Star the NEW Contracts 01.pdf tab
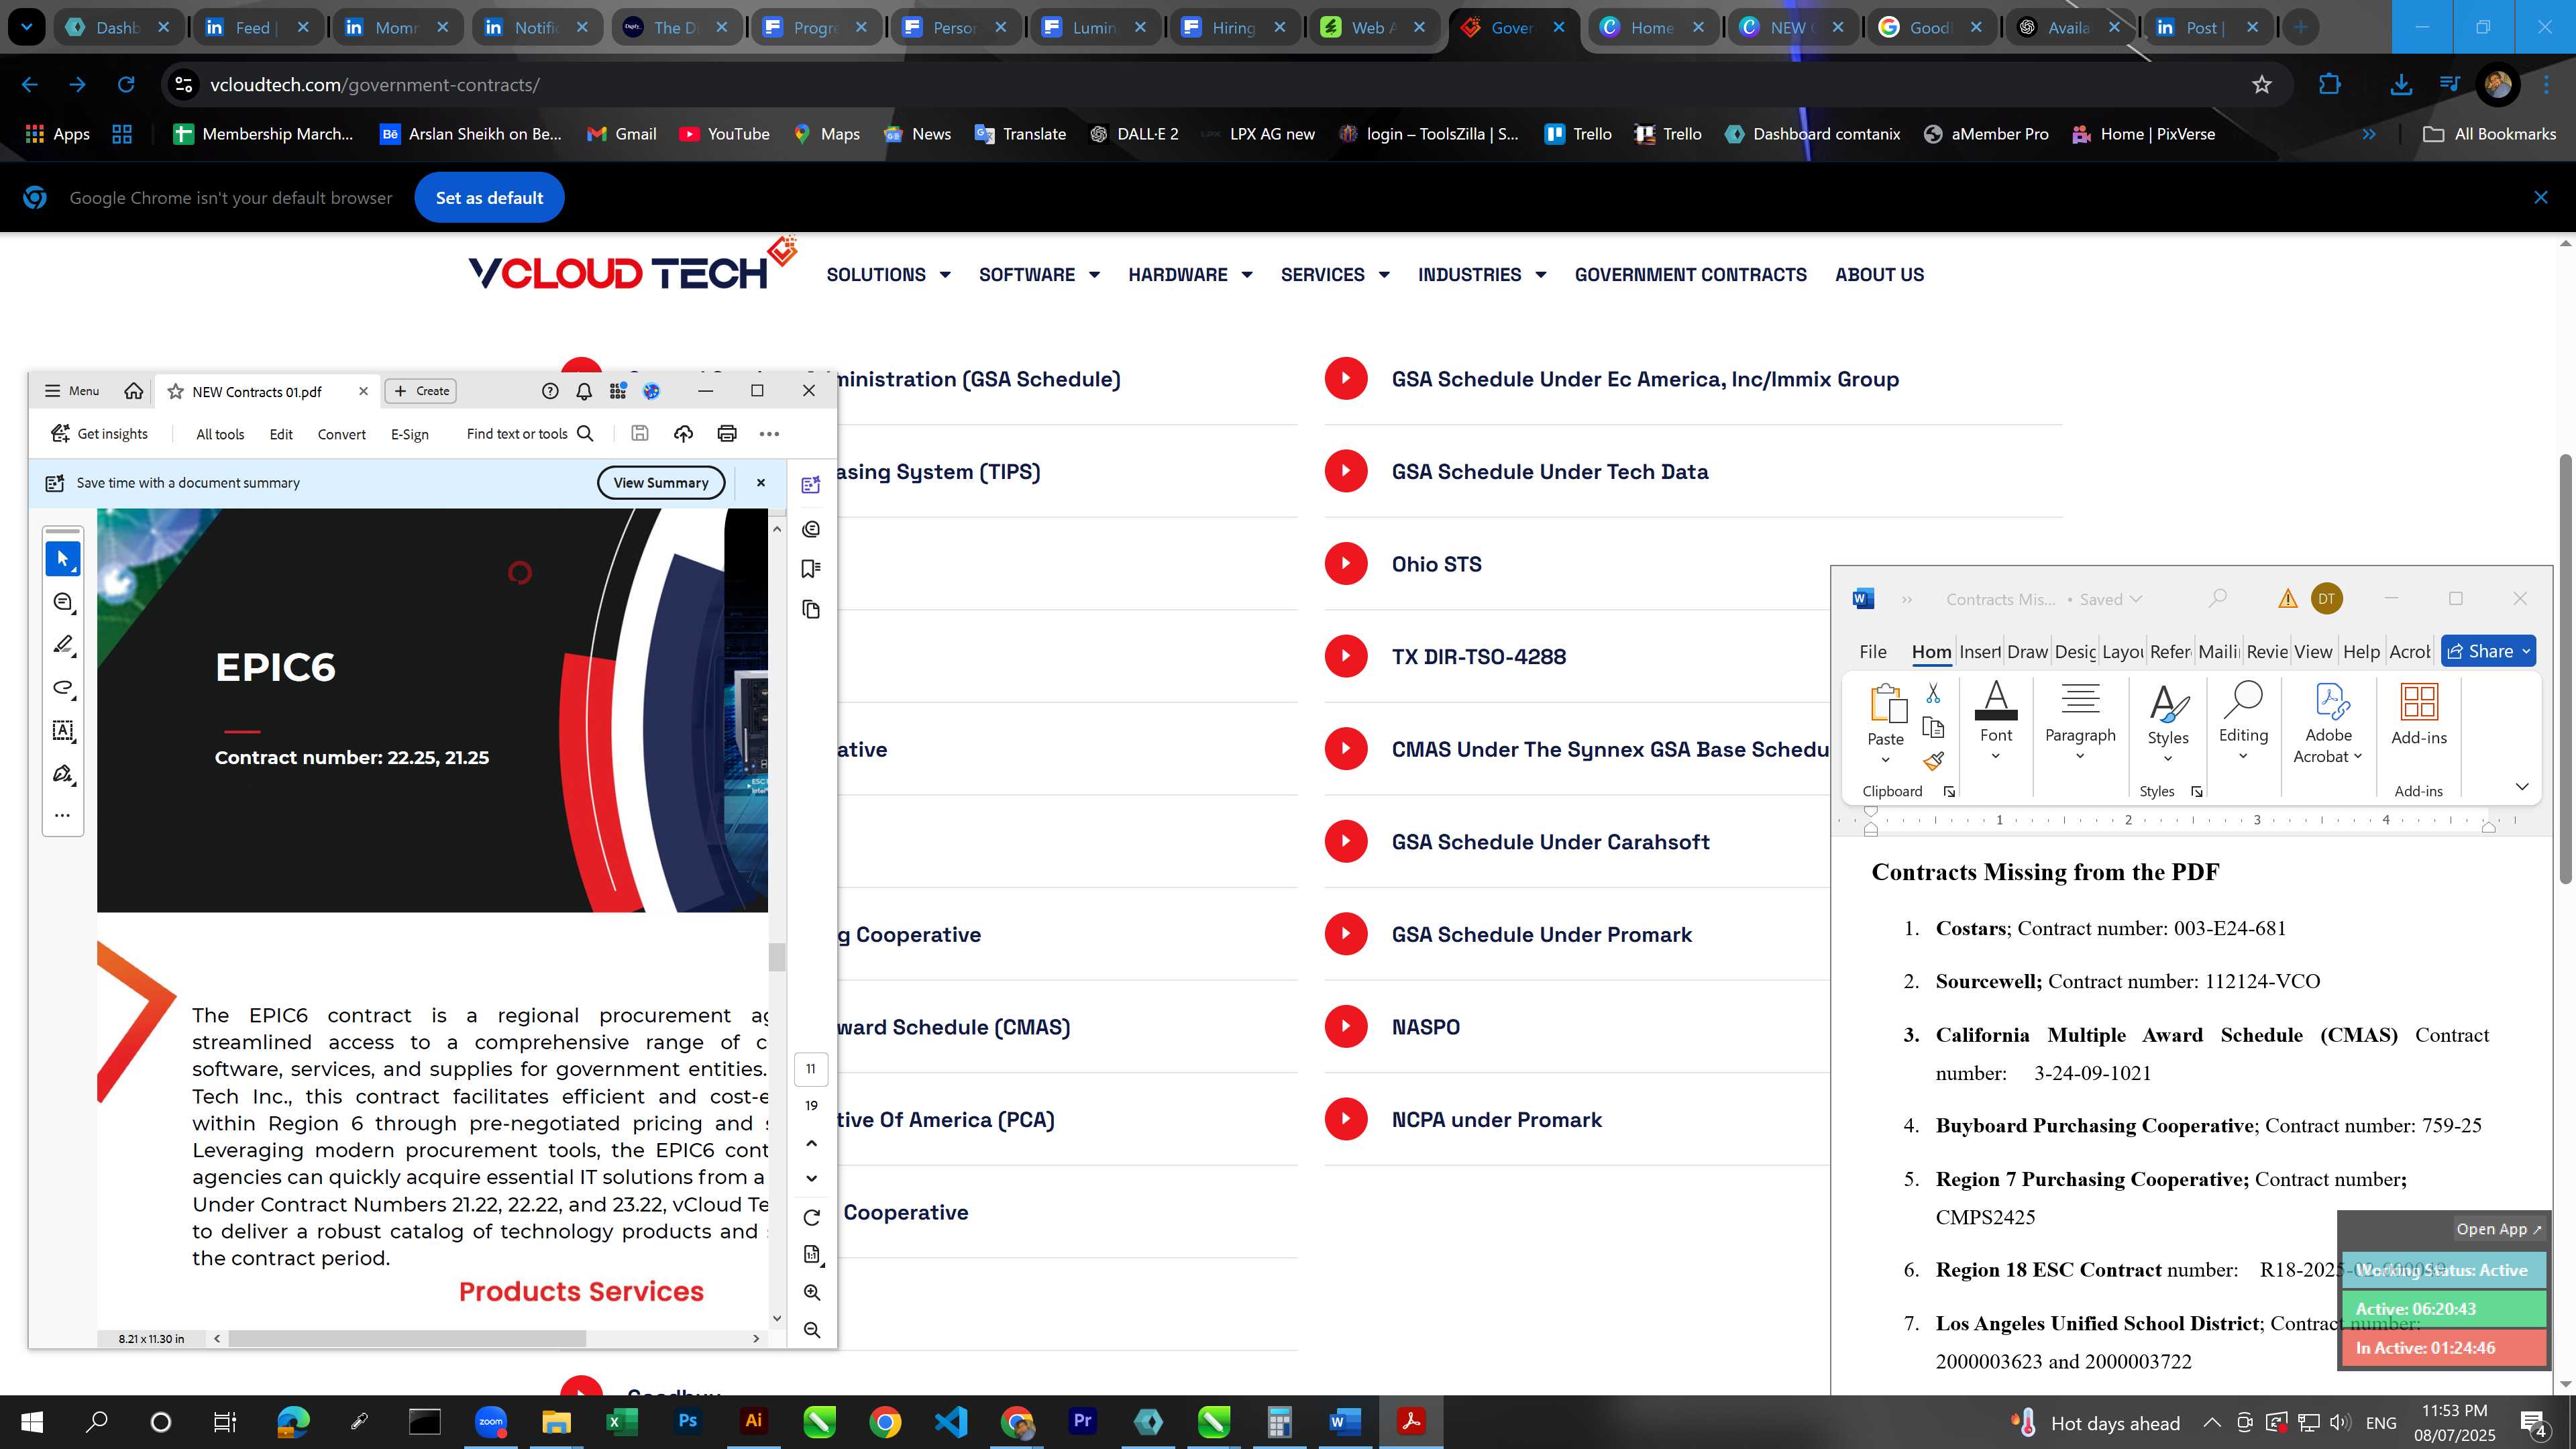Screen dimensions: 2576x1449 point(175,392)
